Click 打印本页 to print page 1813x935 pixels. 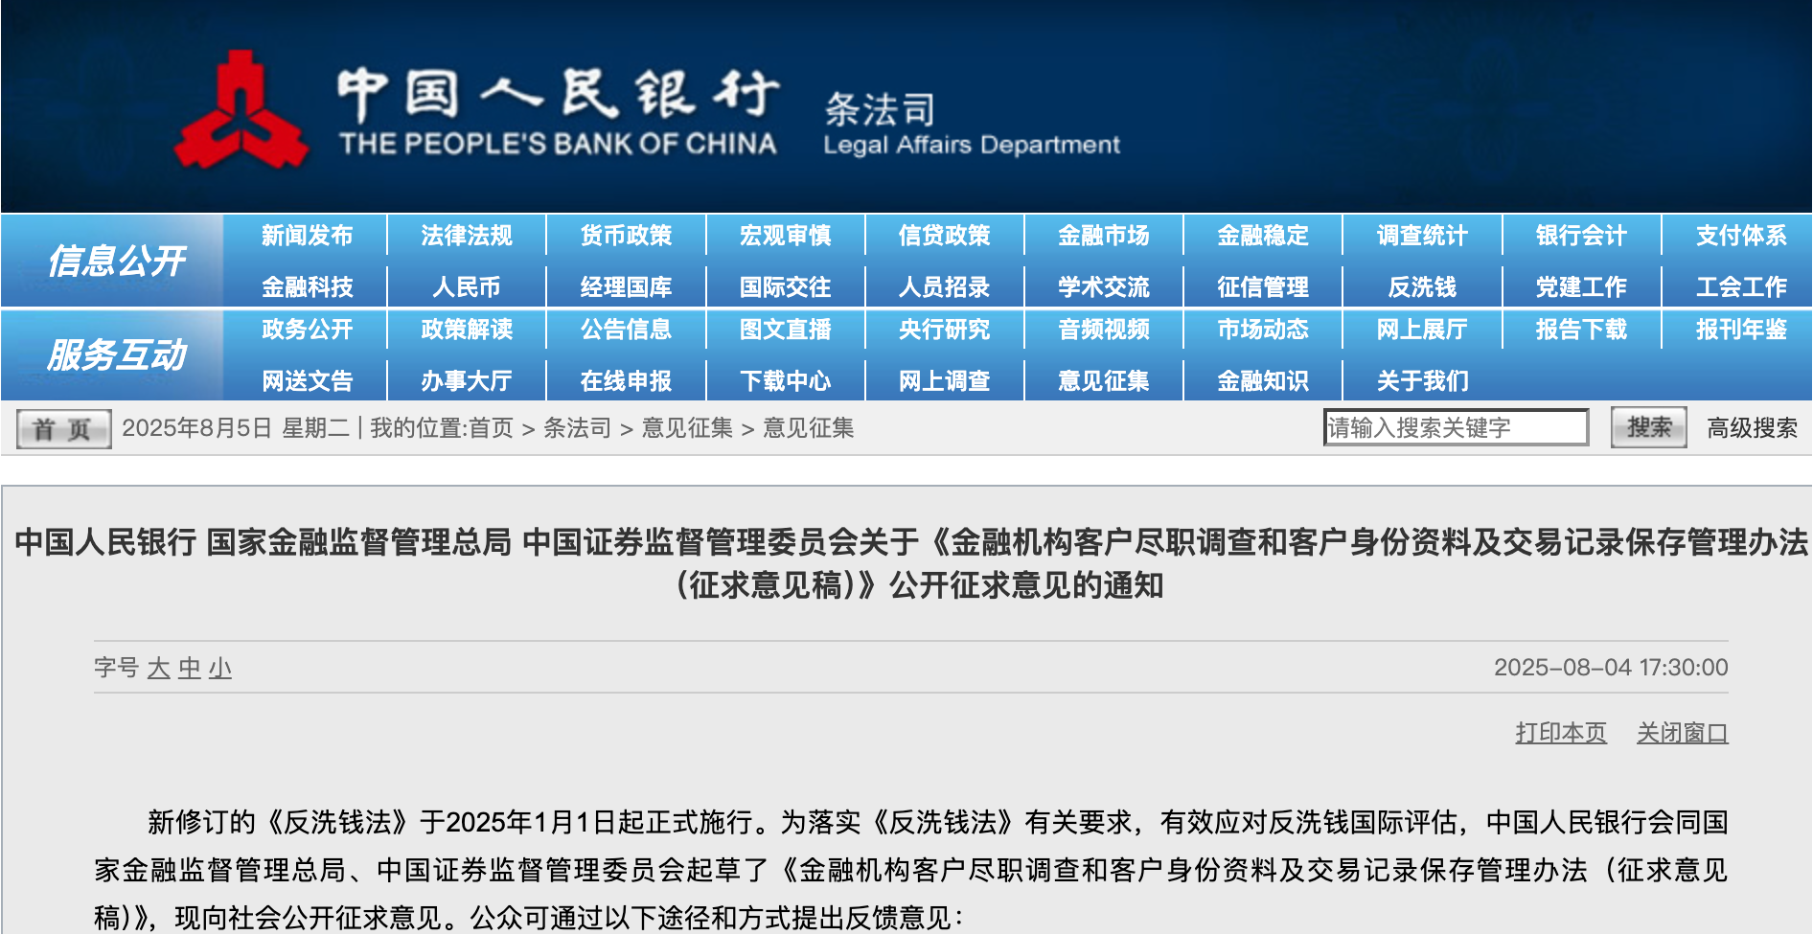1561,733
